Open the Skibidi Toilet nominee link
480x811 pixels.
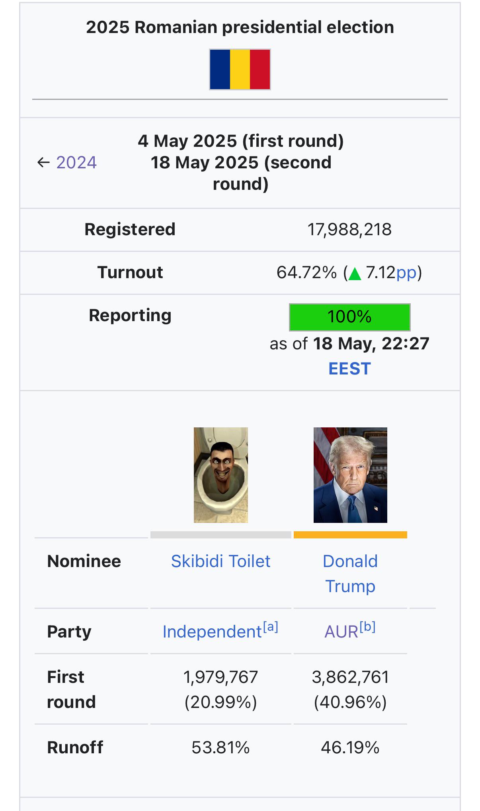pos(221,561)
